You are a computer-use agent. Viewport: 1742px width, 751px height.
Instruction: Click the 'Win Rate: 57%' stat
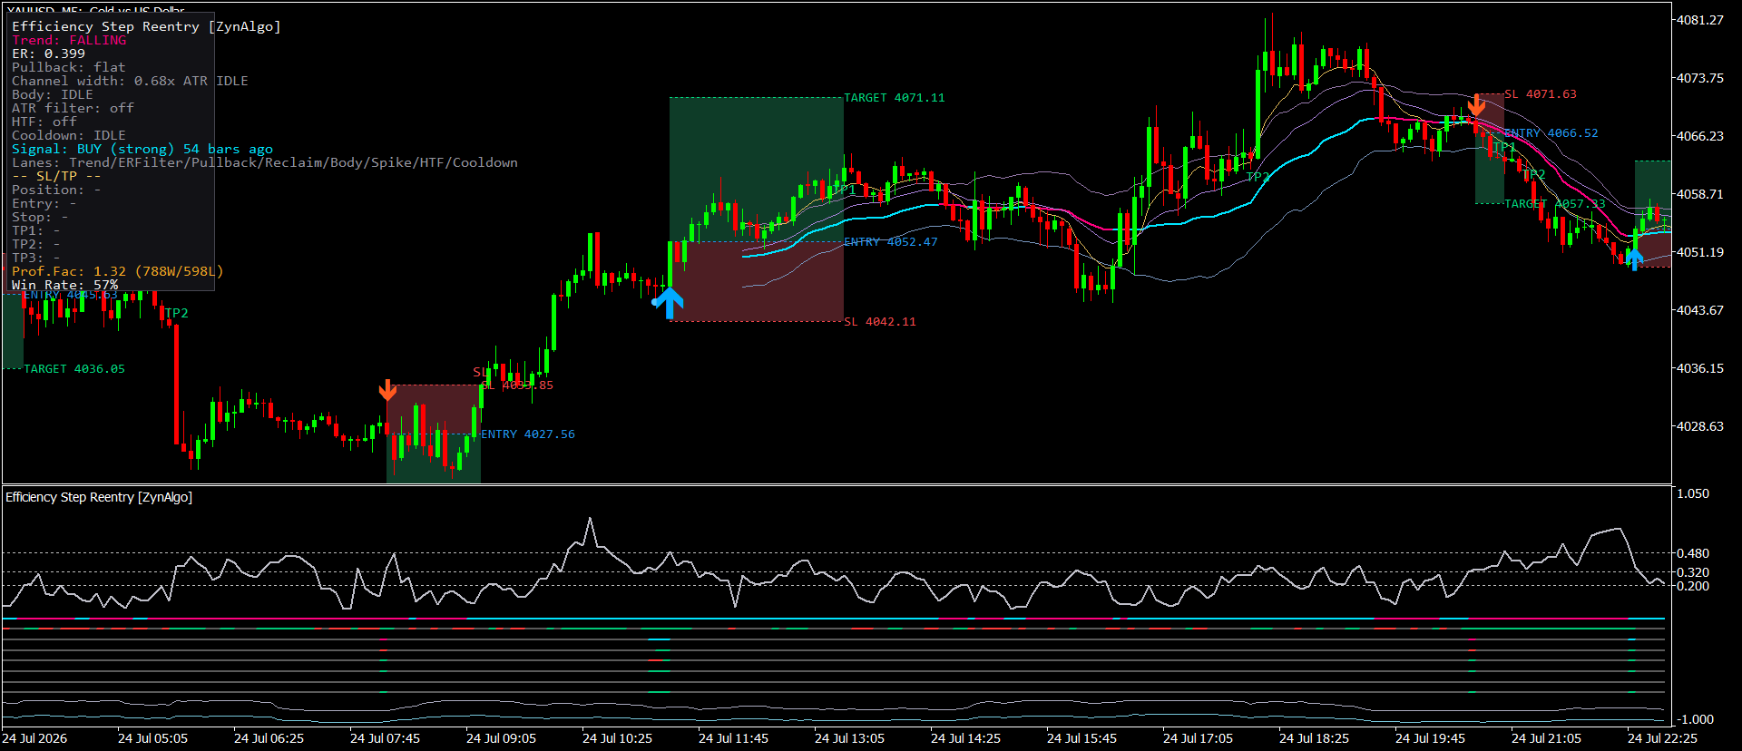[x=64, y=286]
